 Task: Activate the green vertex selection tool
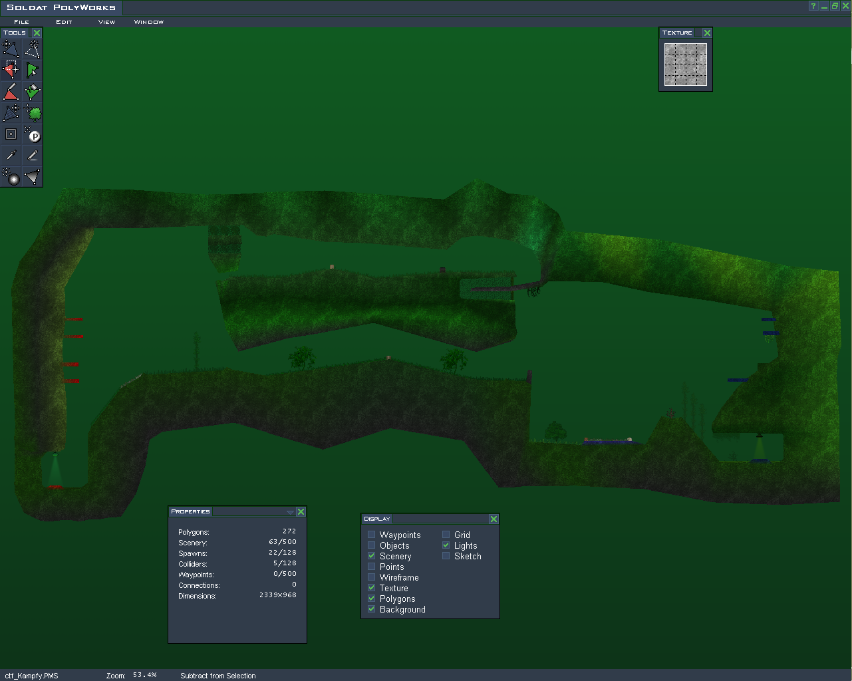pyautogui.click(x=32, y=70)
